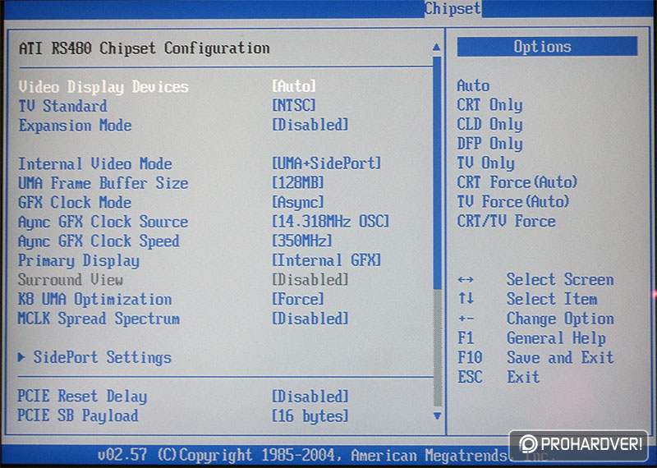Click ESC Exit
This screenshot has height=468, width=657.
[498, 377]
